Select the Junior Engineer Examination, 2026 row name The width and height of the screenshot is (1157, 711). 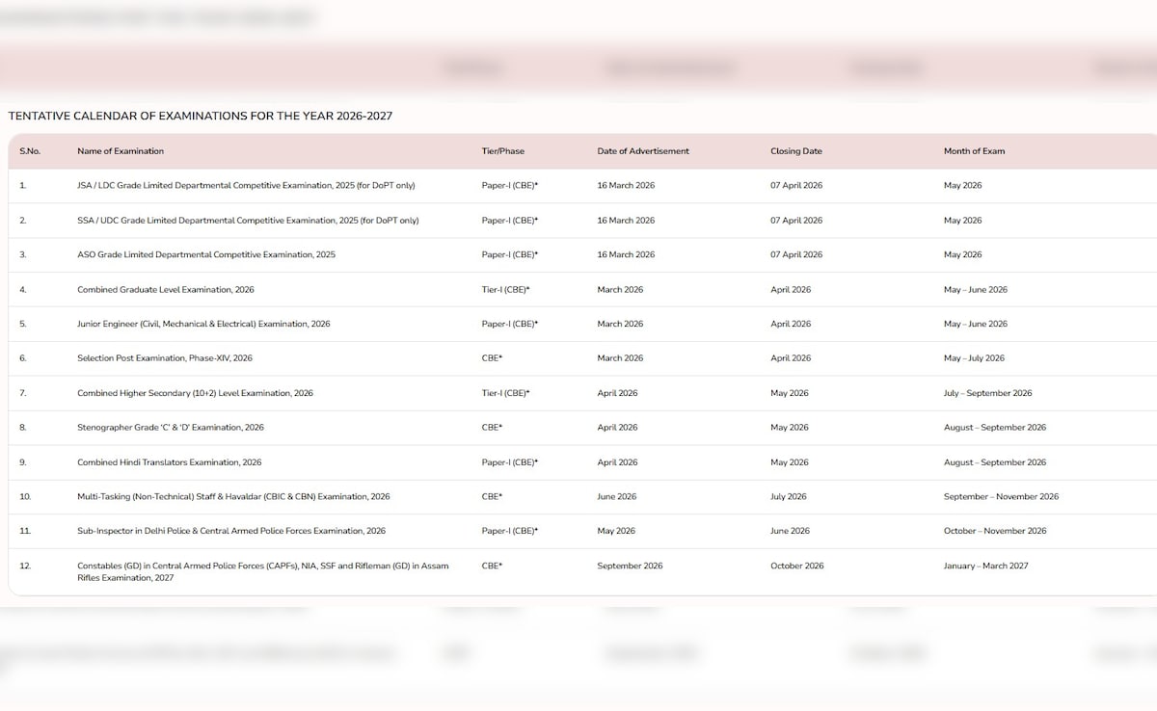pos(202,325)
